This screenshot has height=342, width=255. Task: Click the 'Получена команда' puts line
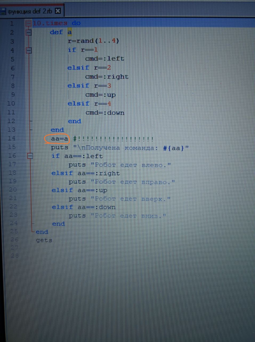pyautogui.click(x=120, y=147)
